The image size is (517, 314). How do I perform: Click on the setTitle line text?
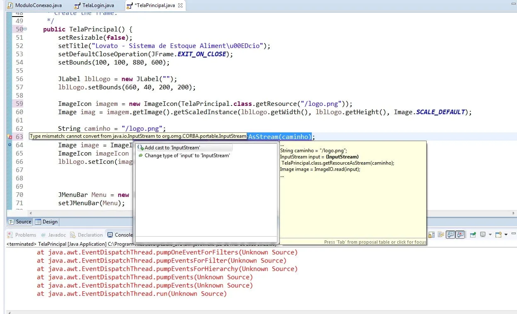click(164, 46)
